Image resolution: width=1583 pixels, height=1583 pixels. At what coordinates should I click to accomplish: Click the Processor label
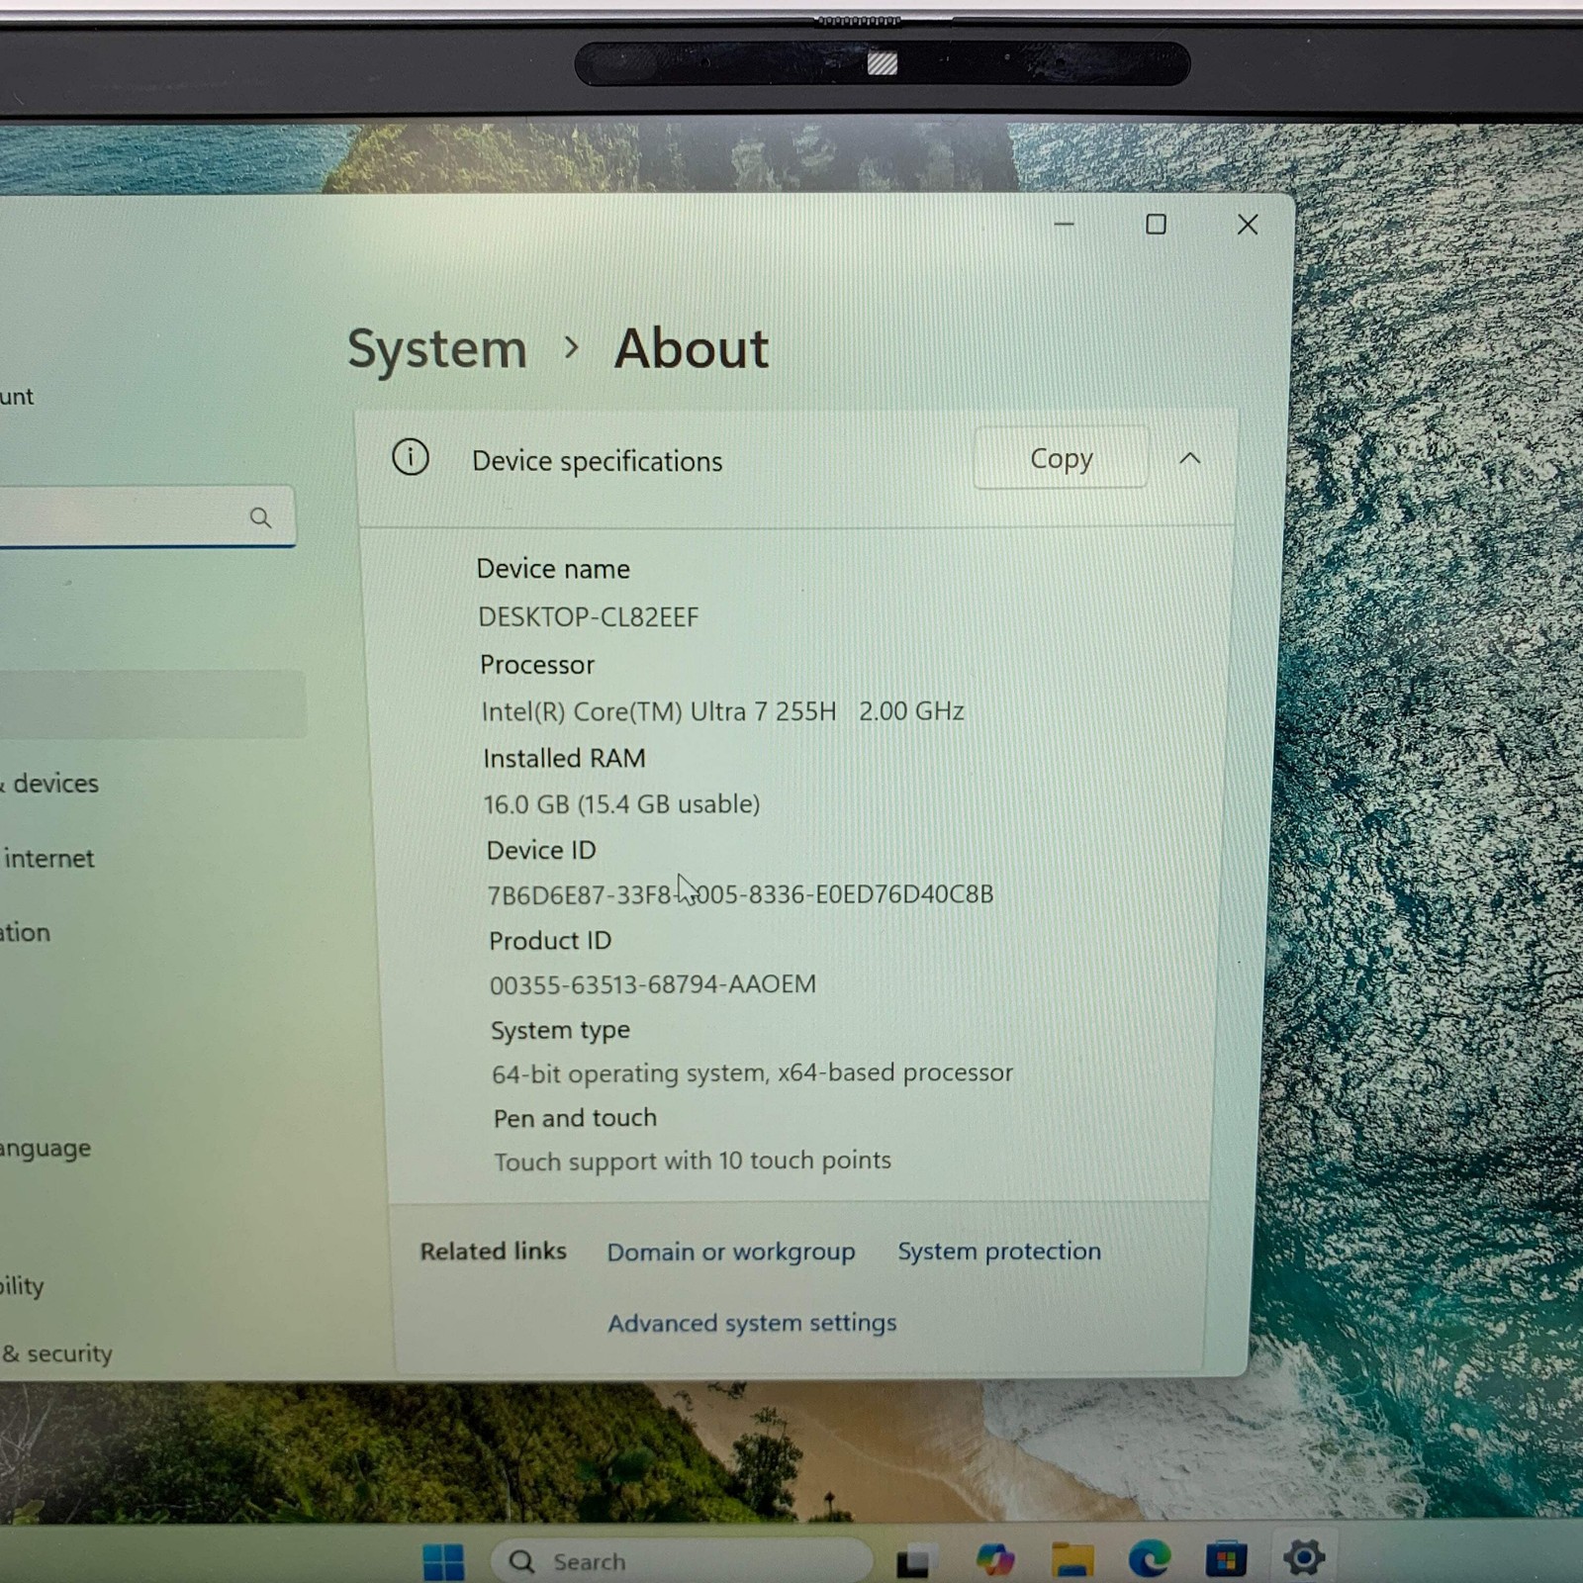point(537,665)
